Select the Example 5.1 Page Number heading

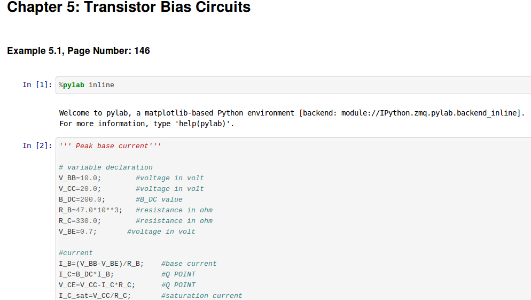pos(78,51)
